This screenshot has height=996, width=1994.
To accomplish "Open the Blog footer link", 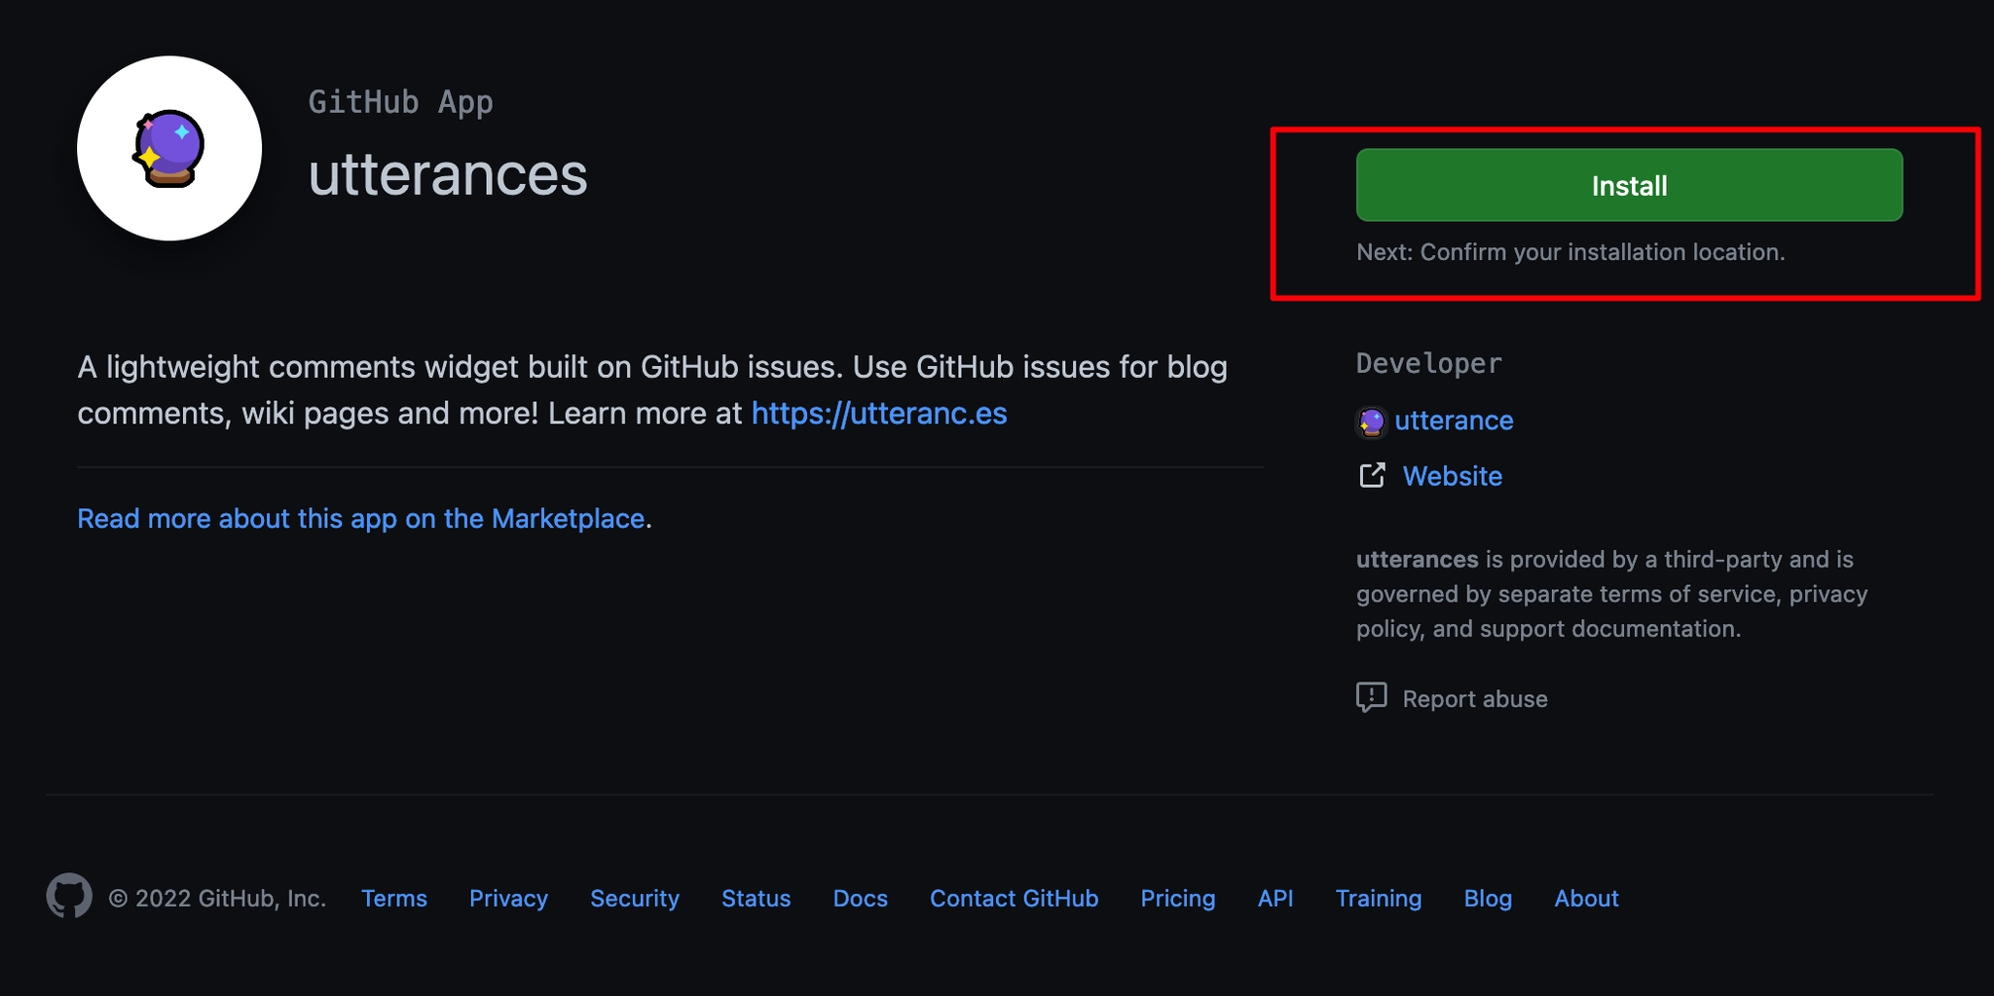I will (1488, 898).
